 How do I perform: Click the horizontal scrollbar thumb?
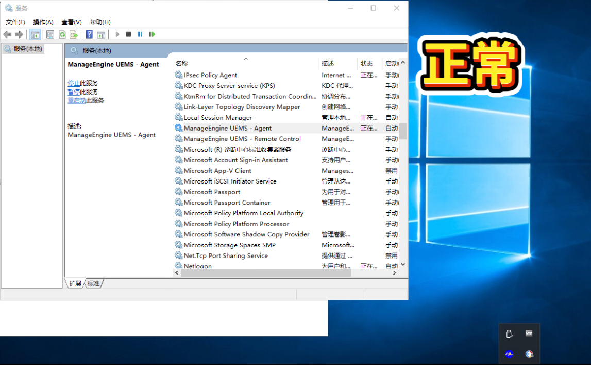tap(266, 273)
